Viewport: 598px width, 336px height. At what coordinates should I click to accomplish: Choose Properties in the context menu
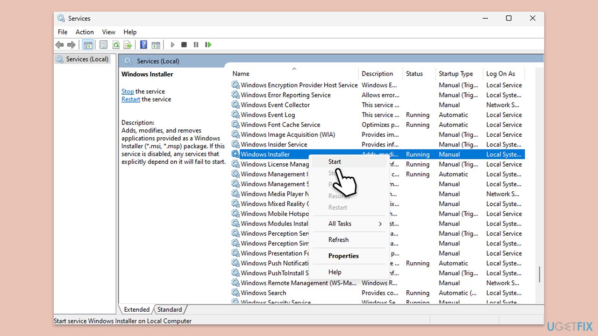pyautogui.click(x=349, y=256)
